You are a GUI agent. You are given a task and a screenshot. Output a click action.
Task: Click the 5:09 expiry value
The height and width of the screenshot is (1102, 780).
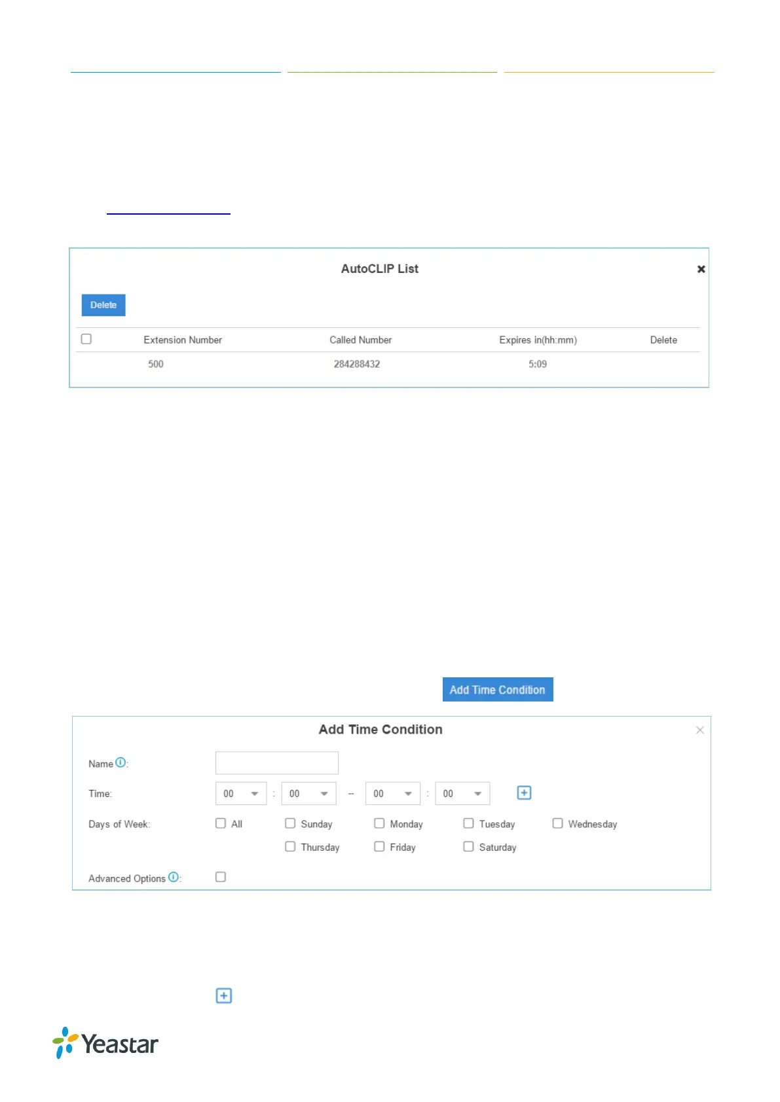pyautogui.click(x=538, y=364)
